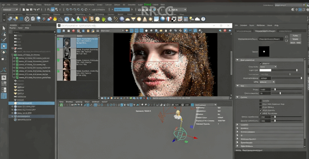Uncheck the upper of the two adjacent checked checkboxes
Screen dimensions: 309x159
point(260,110)
